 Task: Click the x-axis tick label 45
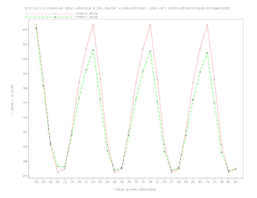click(x=143, y=182)
